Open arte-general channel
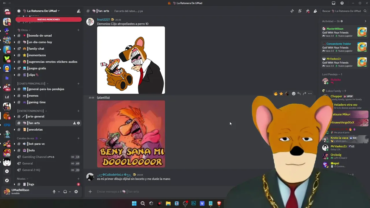Image resolution: width=370 pixels, height=208 pixels. coord(49,116)
